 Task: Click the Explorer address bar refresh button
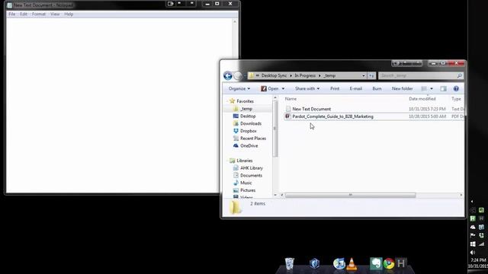click(371, 75)
